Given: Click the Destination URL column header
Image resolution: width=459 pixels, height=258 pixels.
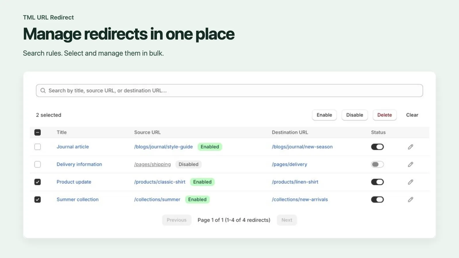Looking at the screenshot, I should click(x=290, y=132).
